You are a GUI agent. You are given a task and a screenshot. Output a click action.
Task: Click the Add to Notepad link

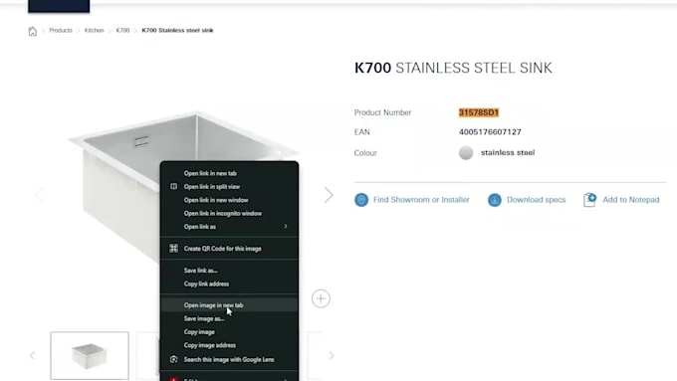(x=631, y=200)
